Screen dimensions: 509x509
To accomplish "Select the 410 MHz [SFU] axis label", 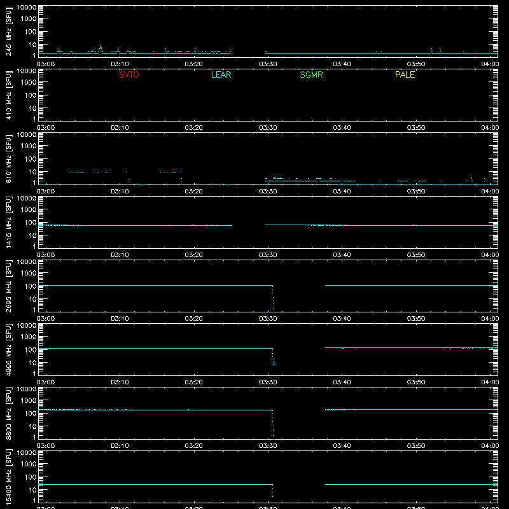I will click(8, 95).
